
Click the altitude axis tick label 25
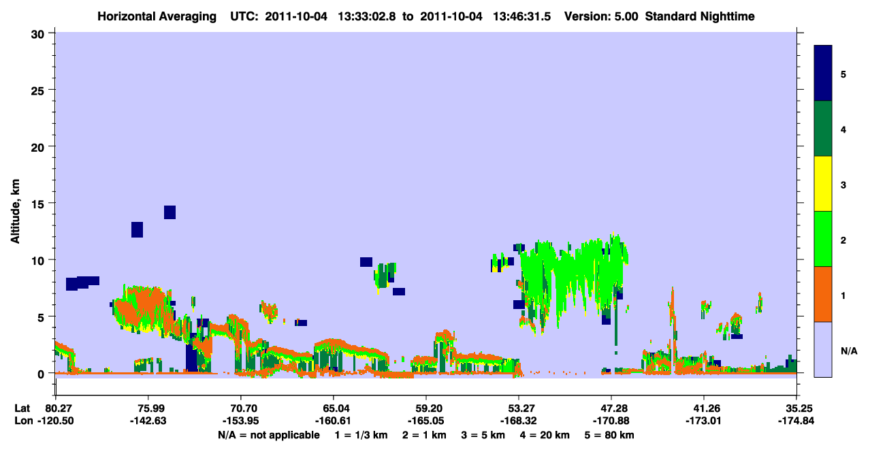[39, 90]
